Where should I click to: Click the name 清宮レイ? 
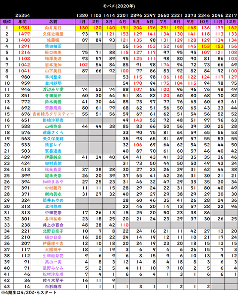coord(53,145)
